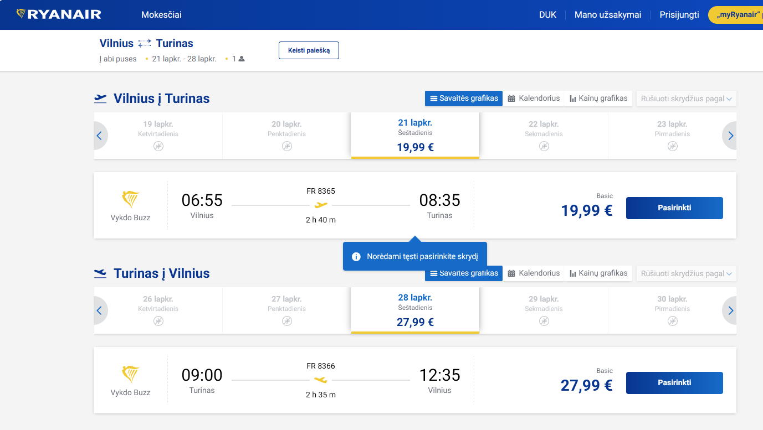
Task: Open the myRyanair button
Action: click(736, 15)
